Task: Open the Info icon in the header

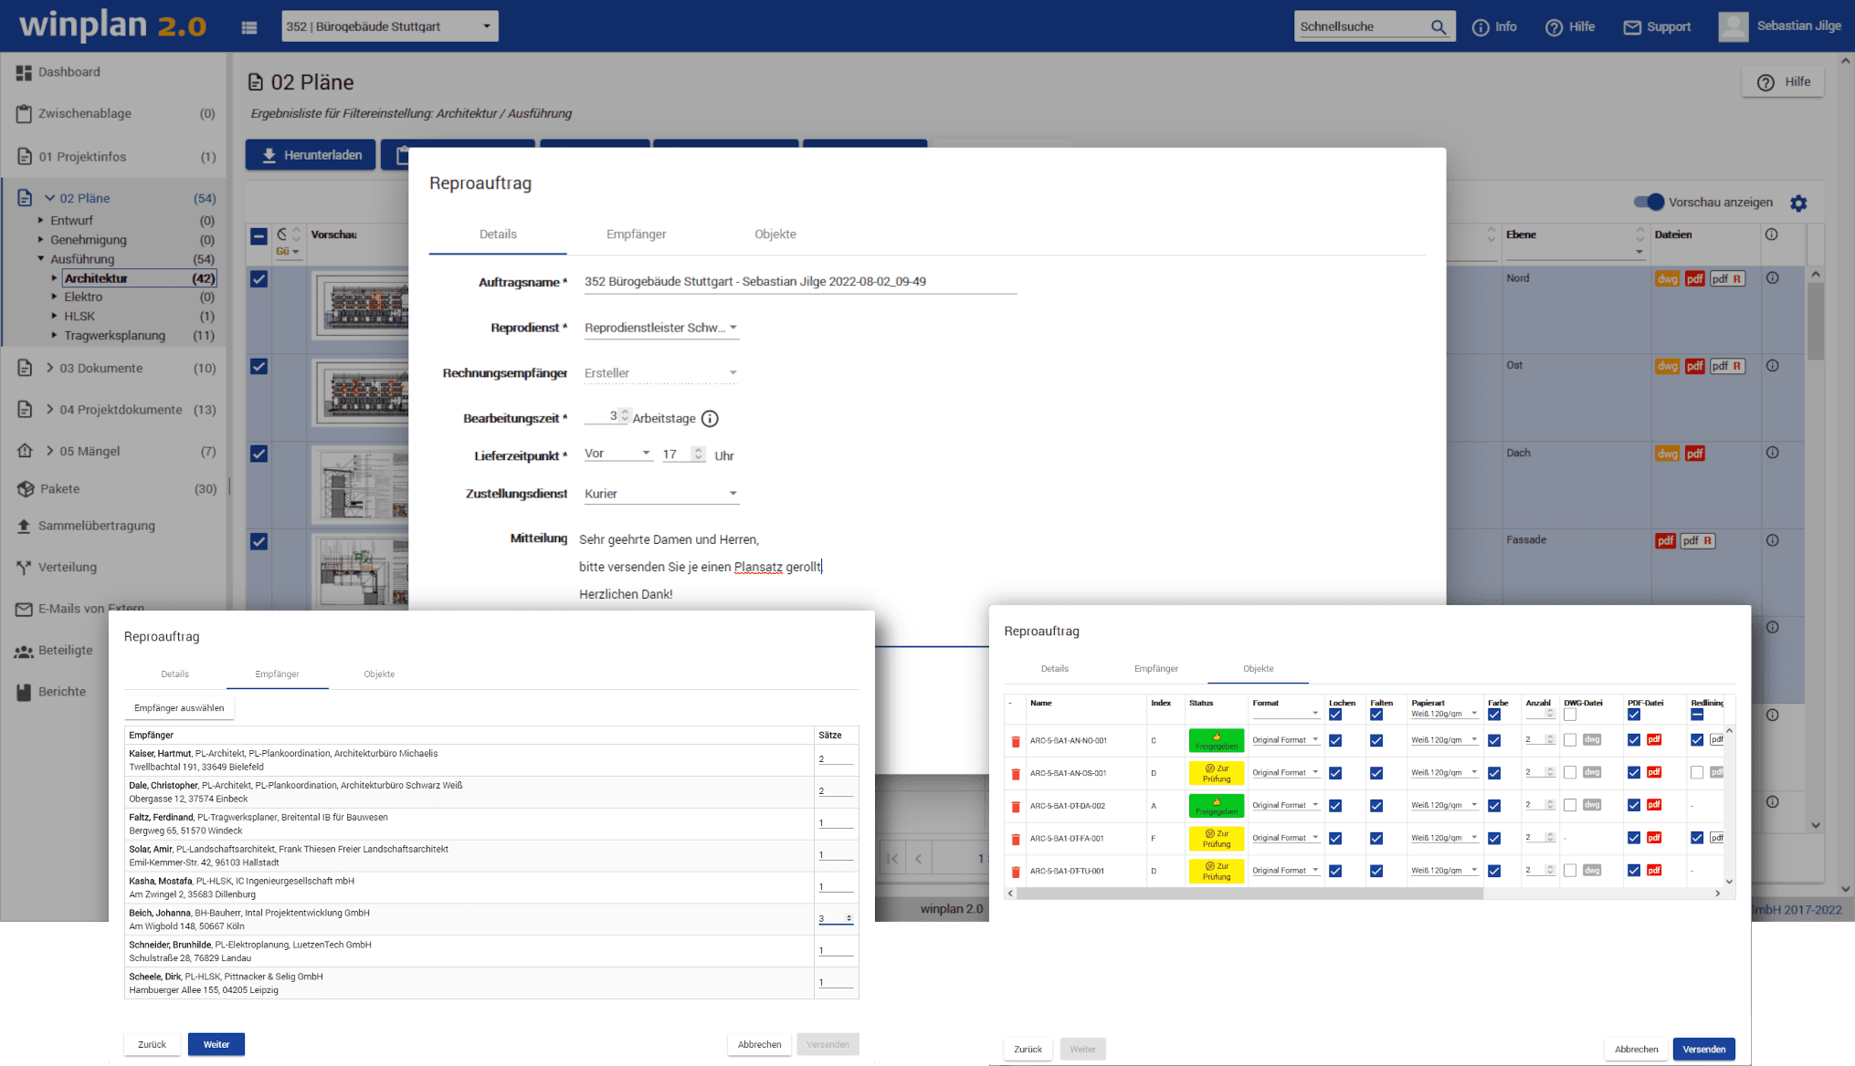Action: 1481,27
